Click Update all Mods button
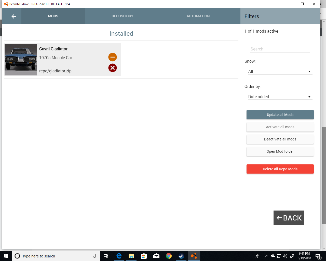 coord(280,115)
